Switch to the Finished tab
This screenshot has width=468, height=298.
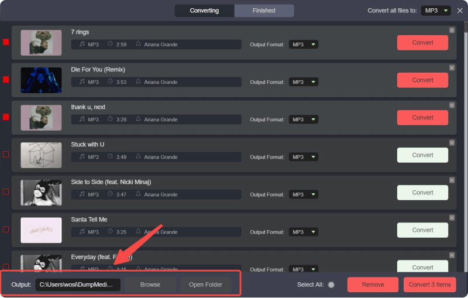(264, 11)
